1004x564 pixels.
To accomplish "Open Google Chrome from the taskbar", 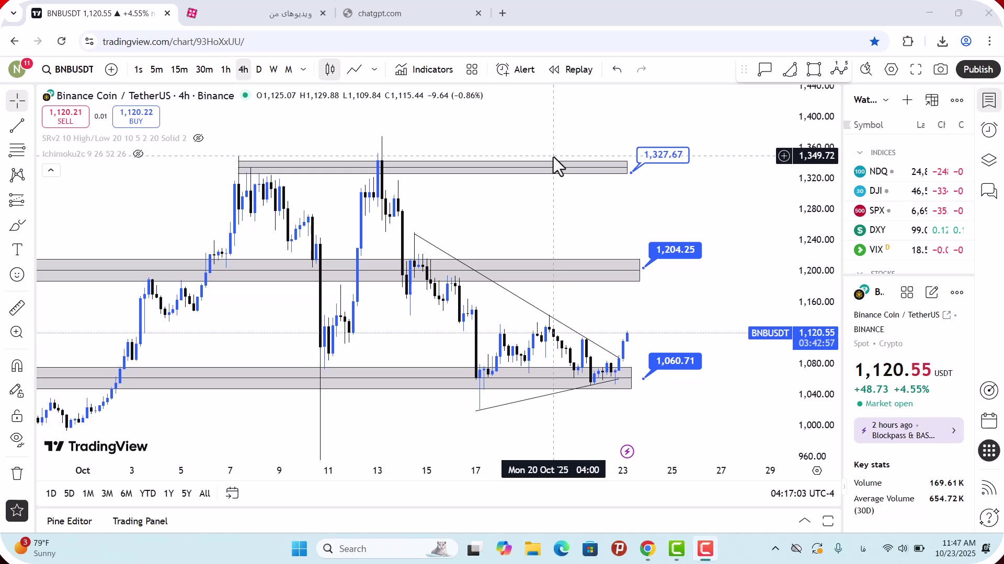I will click(x=647, y=549).
